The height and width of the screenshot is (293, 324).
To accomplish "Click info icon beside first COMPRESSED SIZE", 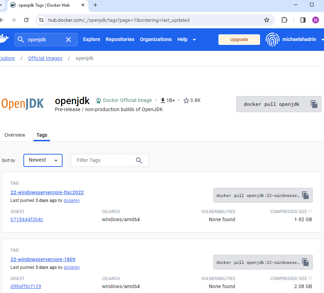I will tap(310, 211).
